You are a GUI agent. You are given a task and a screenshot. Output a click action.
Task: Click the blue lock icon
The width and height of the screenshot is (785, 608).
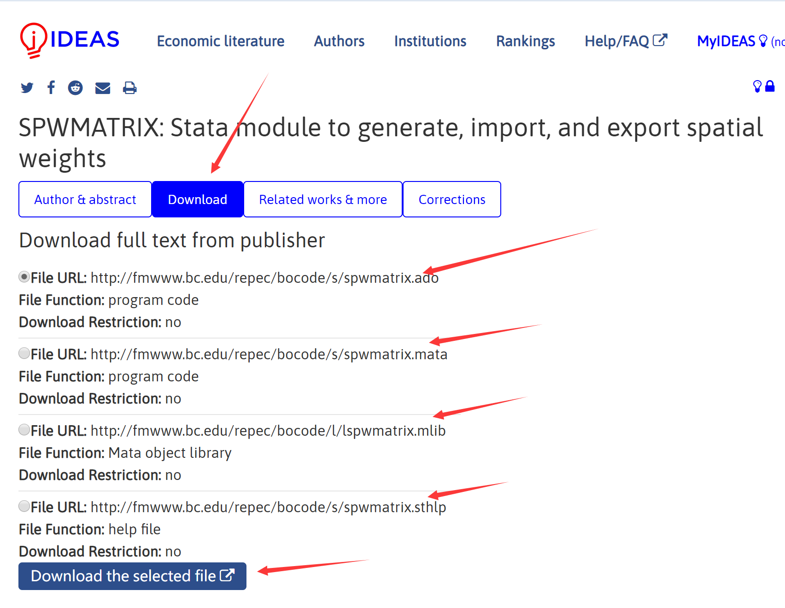(x=770, y=86)
